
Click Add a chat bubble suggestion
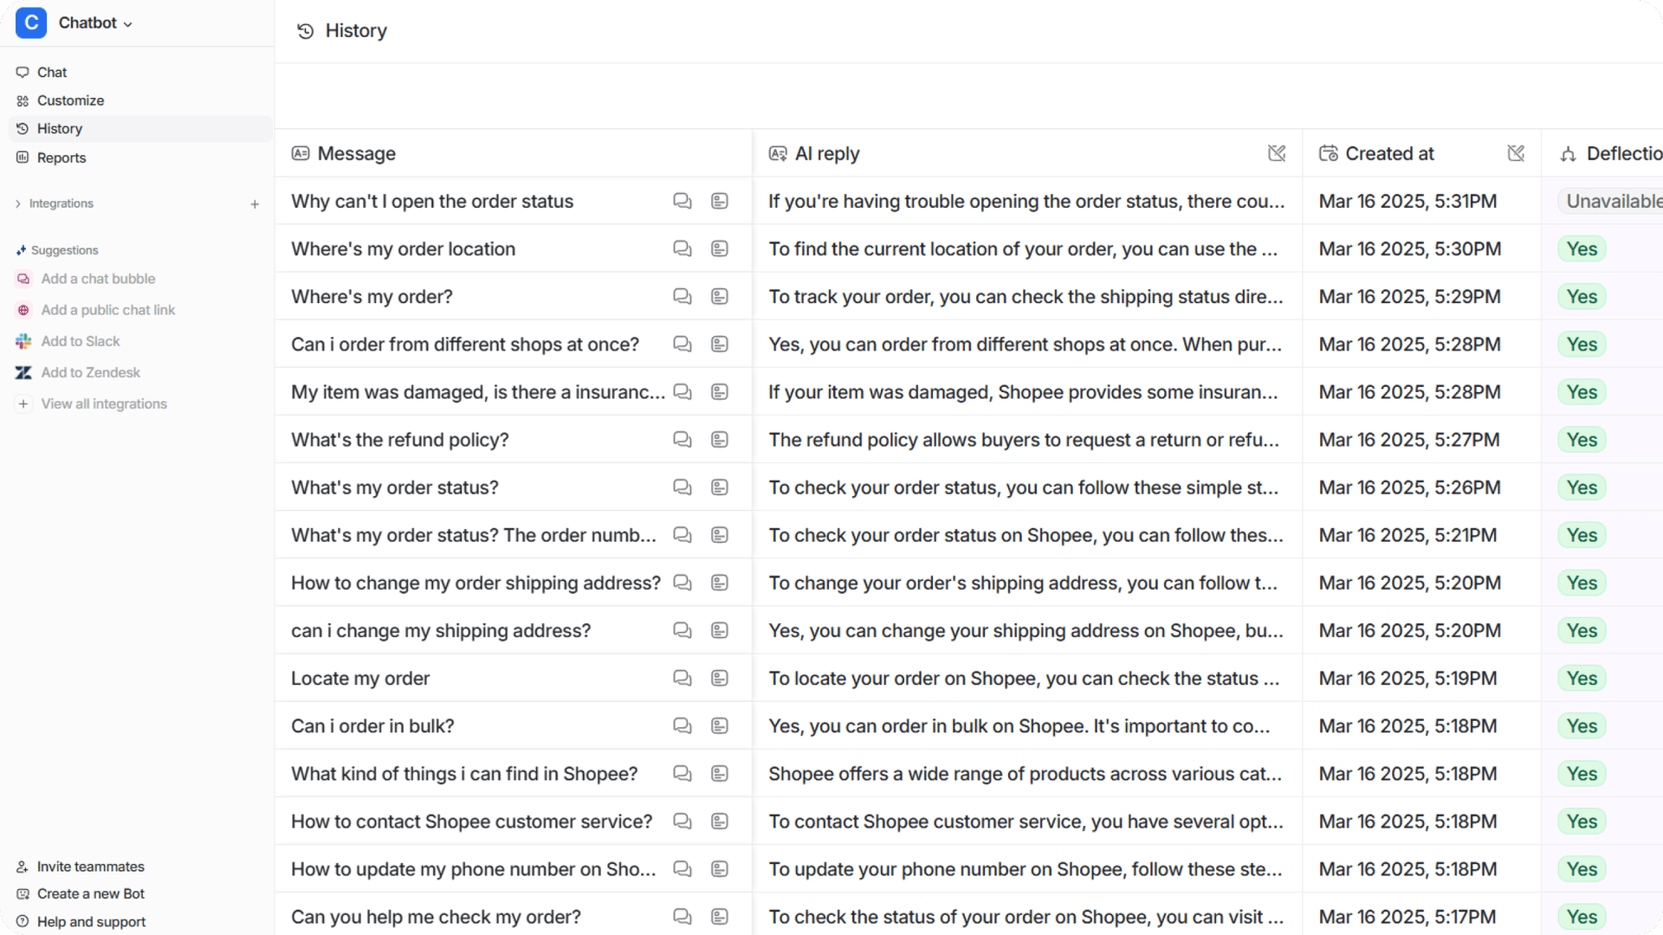click(98, 279)
